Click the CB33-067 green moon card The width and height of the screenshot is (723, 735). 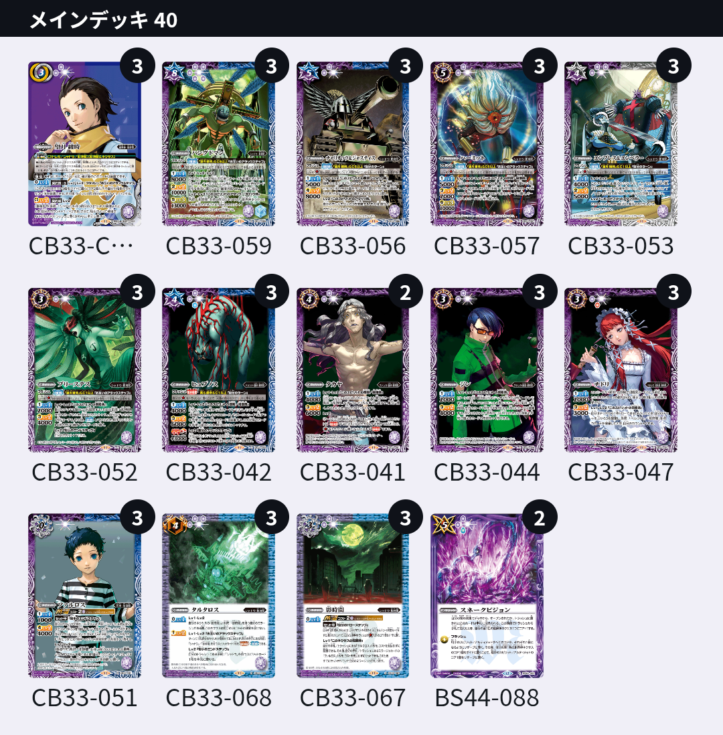click(353, 596)
